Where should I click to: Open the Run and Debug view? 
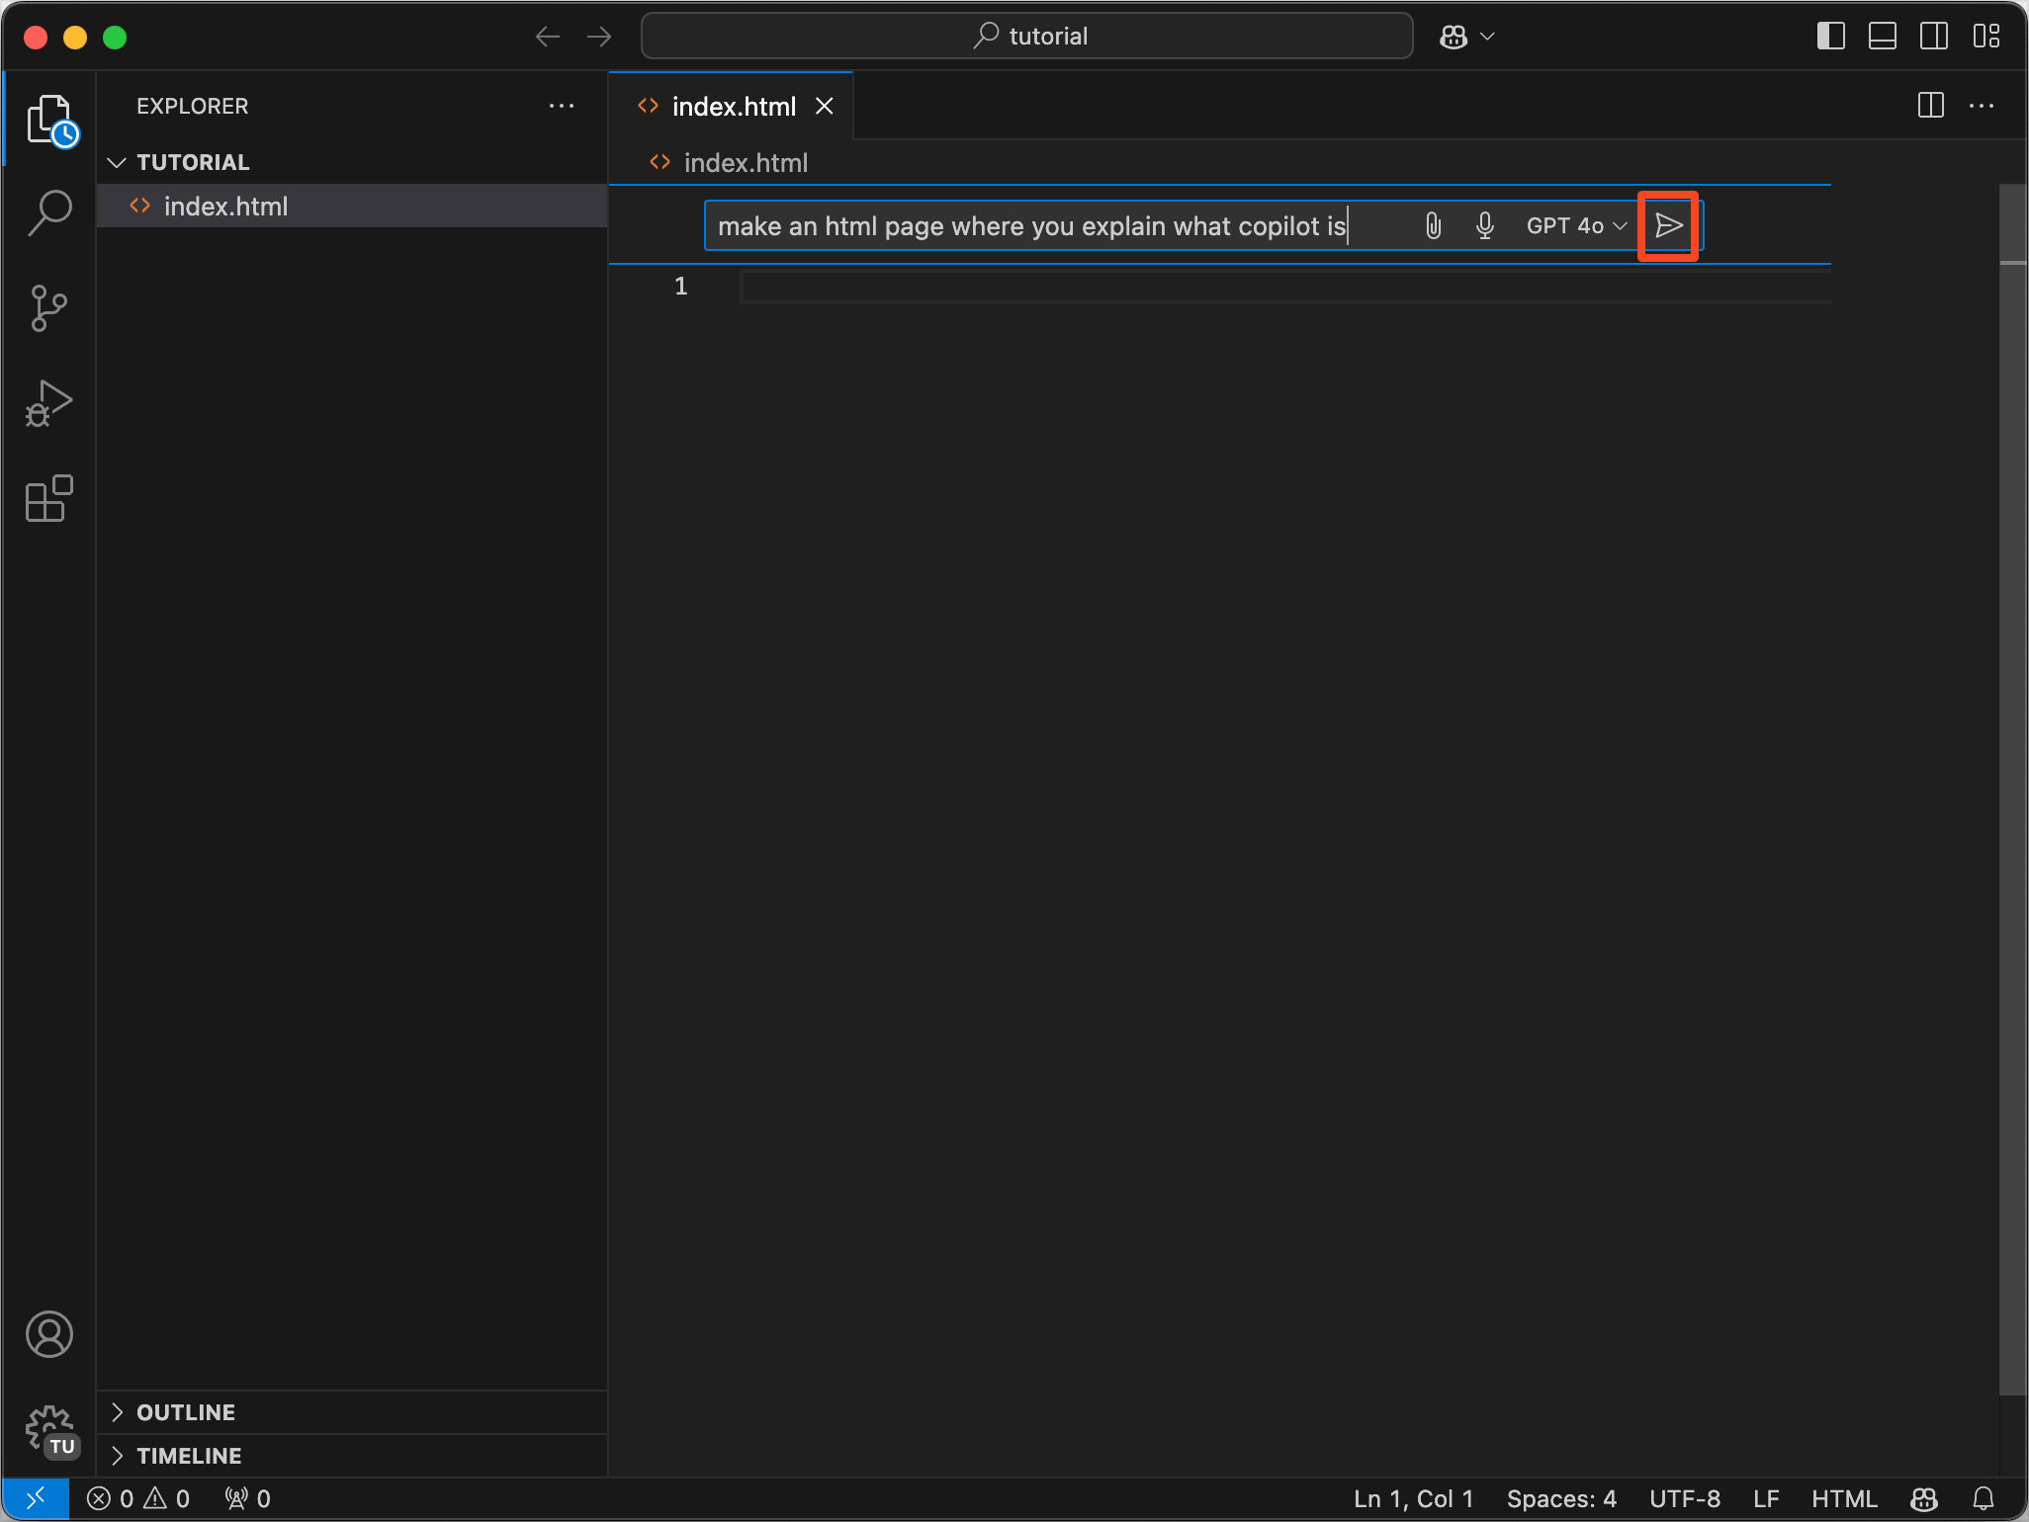tap(49, 403)
